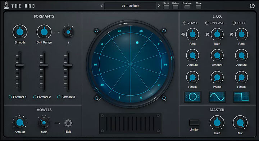The height and width of the screenshot is (141, 259).
Task: Select the 'ee' vowel segment in the orb
Action: tap(165, 64)
